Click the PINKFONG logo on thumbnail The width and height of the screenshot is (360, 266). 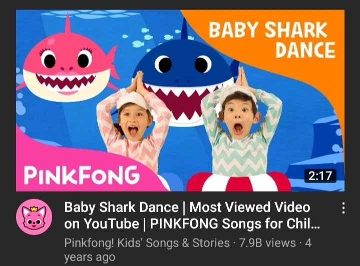pyautogui.click(x=82, y=175)
